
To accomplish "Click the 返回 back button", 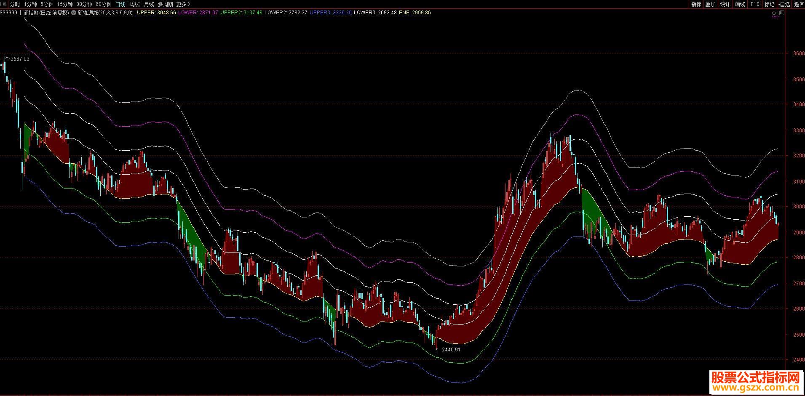I will [799, 4].
